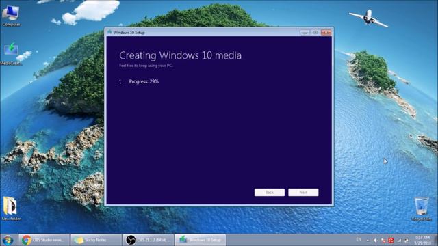This screenshot has width=438, height=246.
Task: Close the Windows 10 Setup window
Action: click(x=326, y=32)
